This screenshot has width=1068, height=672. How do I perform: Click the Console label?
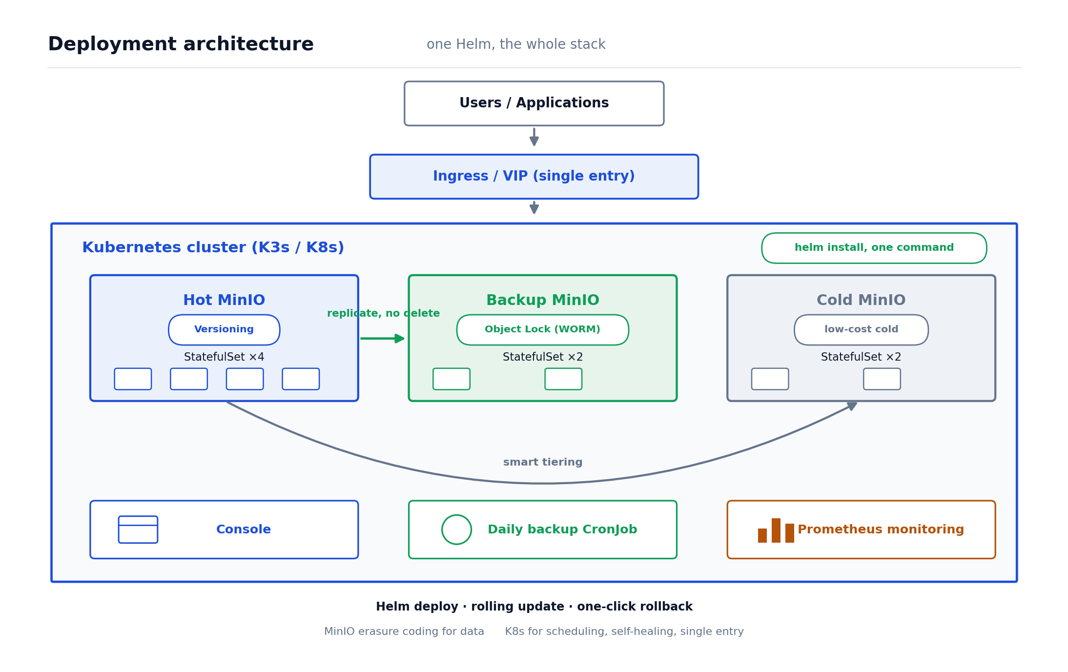point(244,529)
